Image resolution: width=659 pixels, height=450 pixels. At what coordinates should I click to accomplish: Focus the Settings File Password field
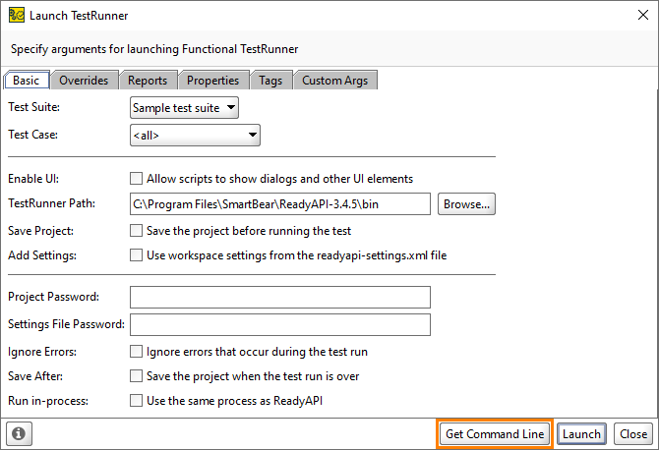(x=280, y=324)
